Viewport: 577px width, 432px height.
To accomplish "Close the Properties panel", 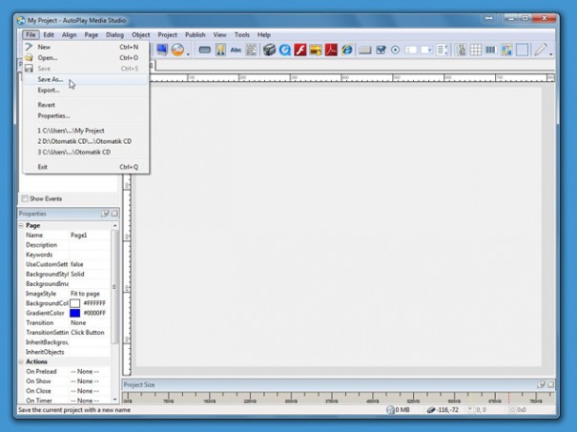I will 114,214.
